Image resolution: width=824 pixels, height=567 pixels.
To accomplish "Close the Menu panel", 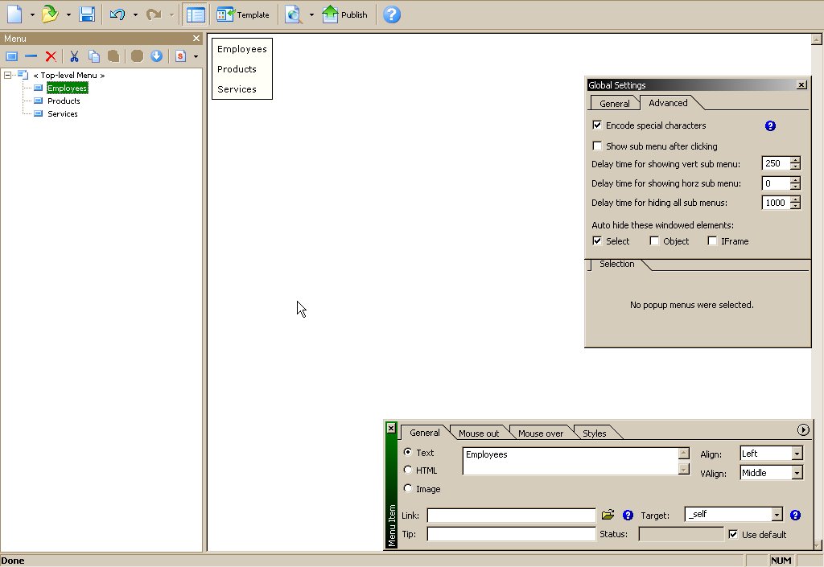I will pyautogui.click(x=196, y=39).
